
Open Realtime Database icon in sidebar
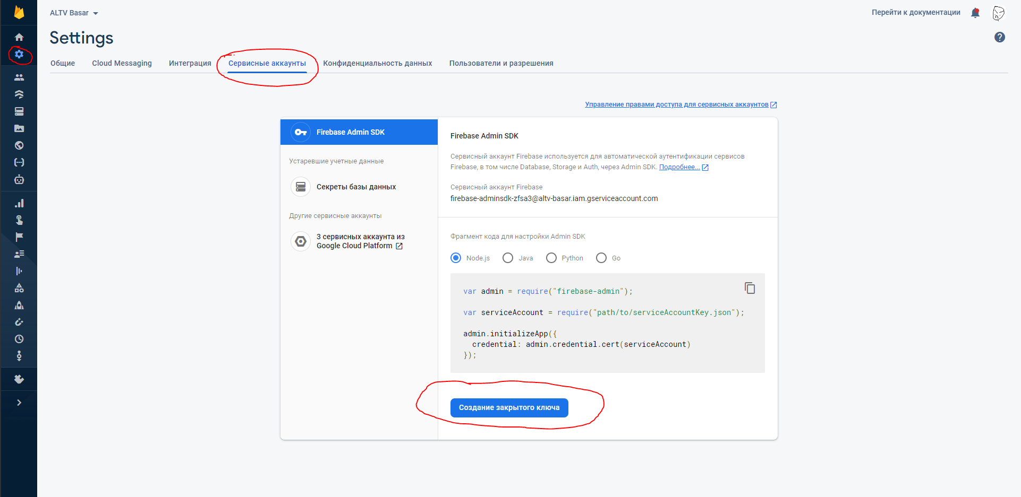pyautogui.click(x=19, y=111)
